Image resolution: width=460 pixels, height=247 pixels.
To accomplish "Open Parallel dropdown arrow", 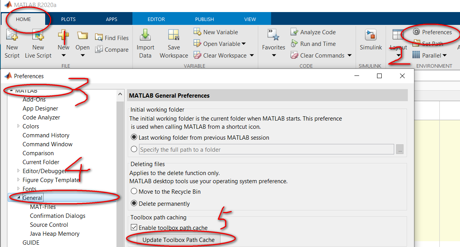I will (444, 55).
